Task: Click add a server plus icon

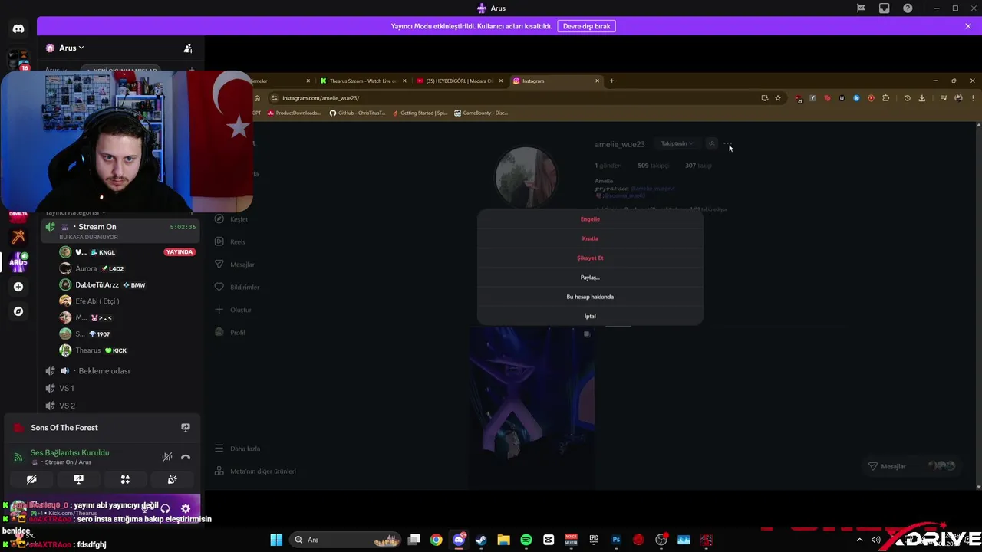Action: [x=18, y=287]
